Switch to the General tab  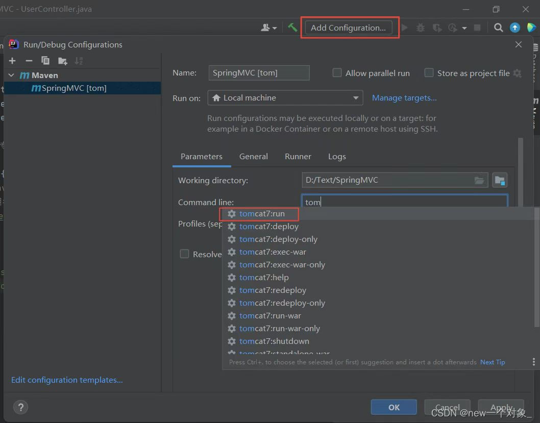click(254, 156)
